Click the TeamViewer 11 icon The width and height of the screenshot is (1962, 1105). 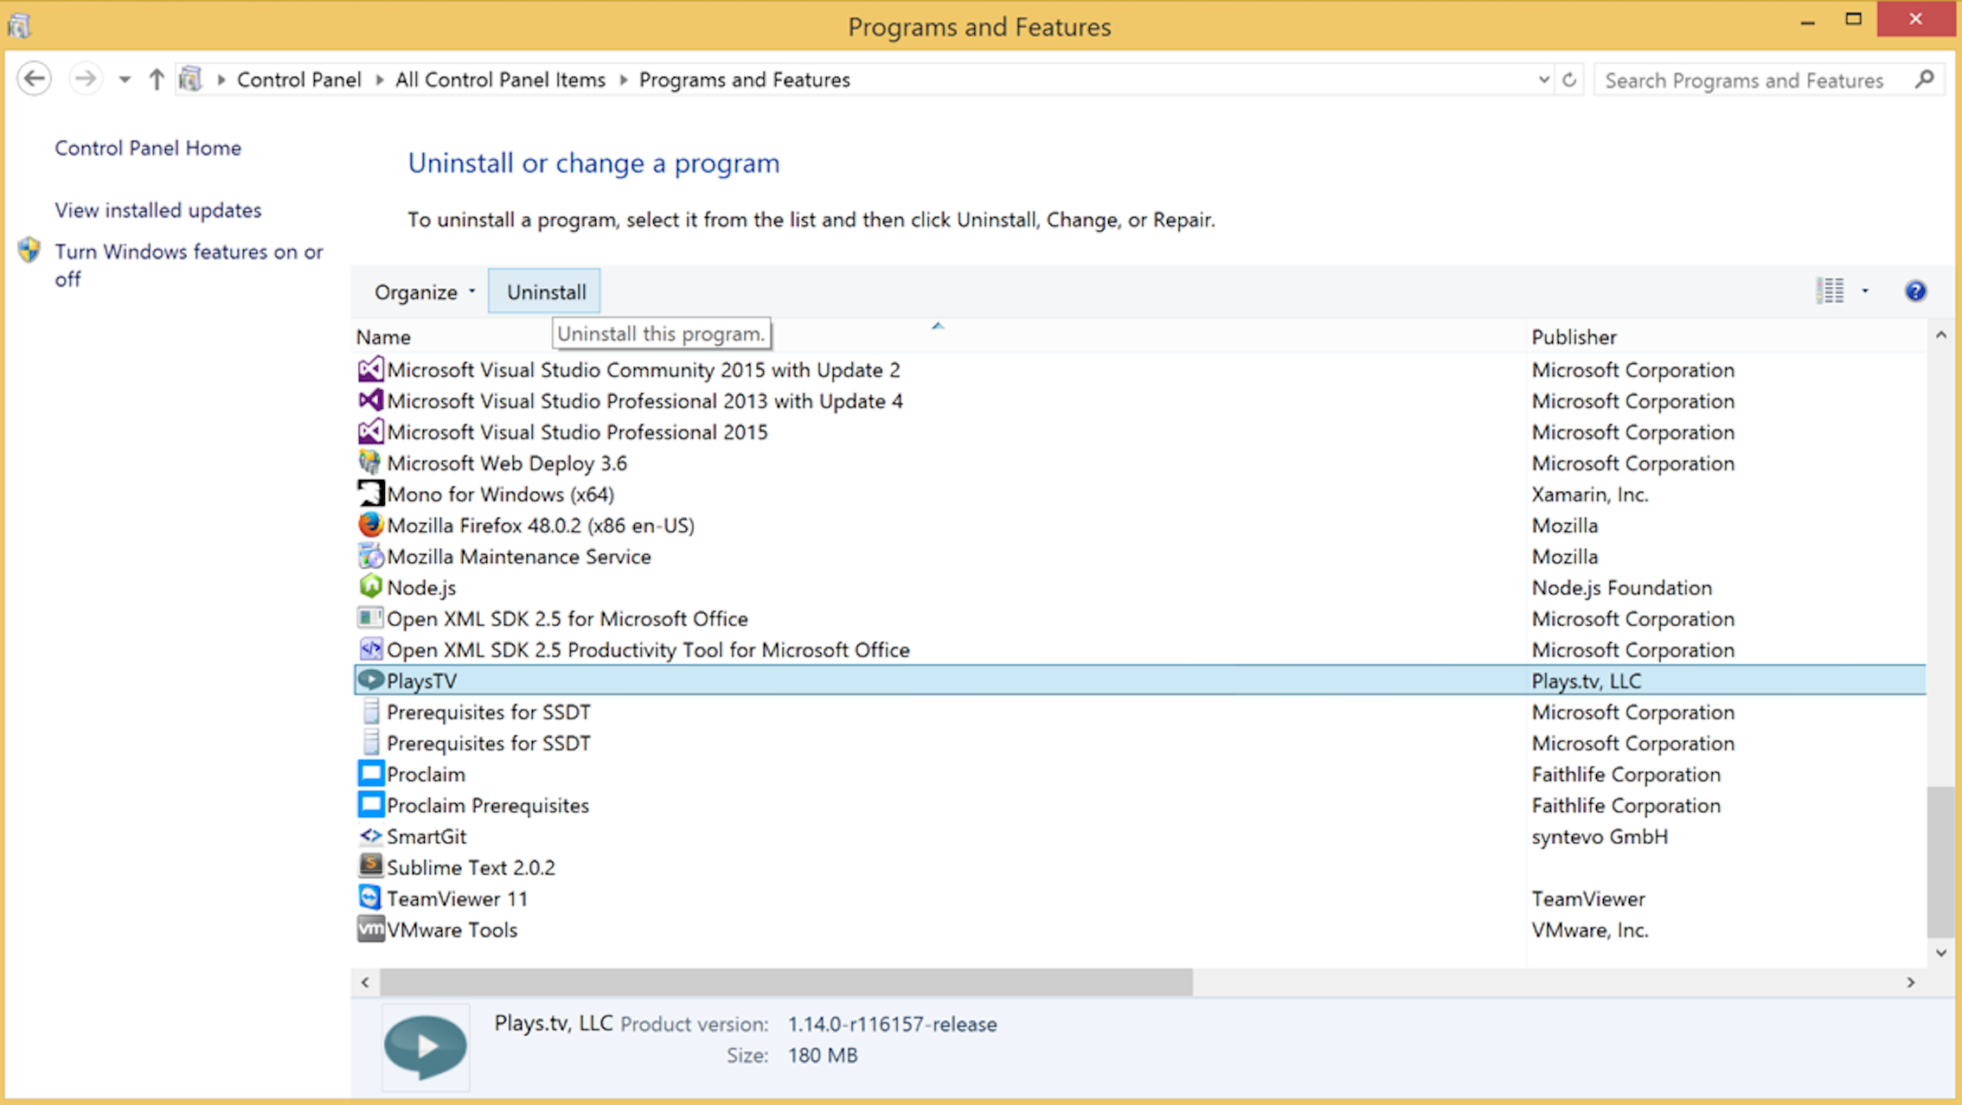(x=370, y=898)
